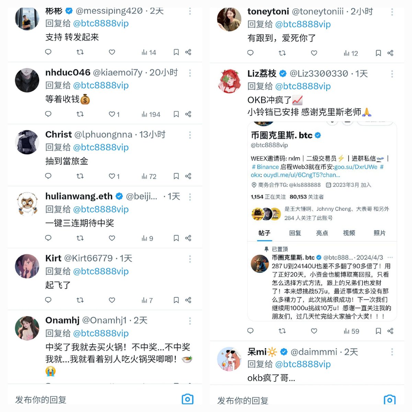Open more options menu on Onamhj's reply
Screen dimensions: 412x412
[190, 321]
